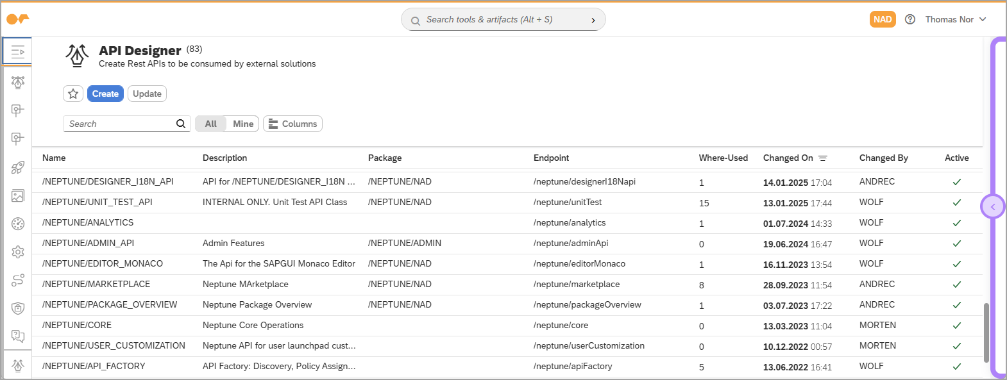Sort by the Endpoint column header
The width and height of the screenshot is (1007, 380).
[x=551, y=158]
